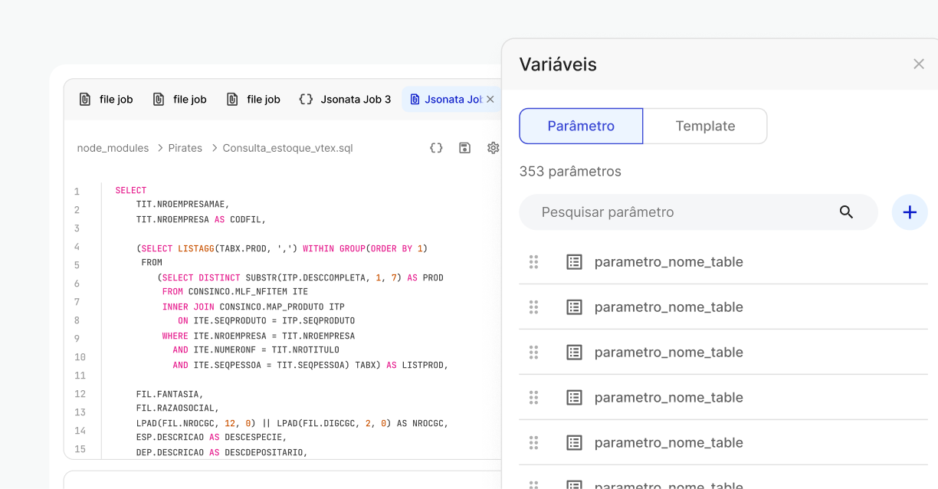
Task: Click the curly braces icon in editor toolbar
Action: tap(436, 148)
